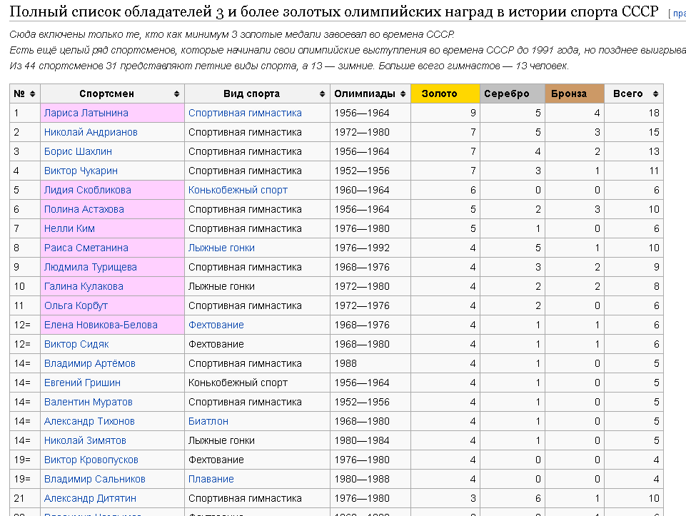This screenshot has height=516, width=686.
Task: Sort table by № column arrows
Action: (x=32, y=93)
